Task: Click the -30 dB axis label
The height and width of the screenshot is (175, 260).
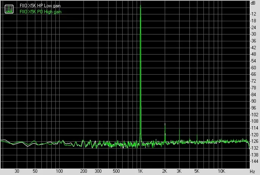Action: 253,34
